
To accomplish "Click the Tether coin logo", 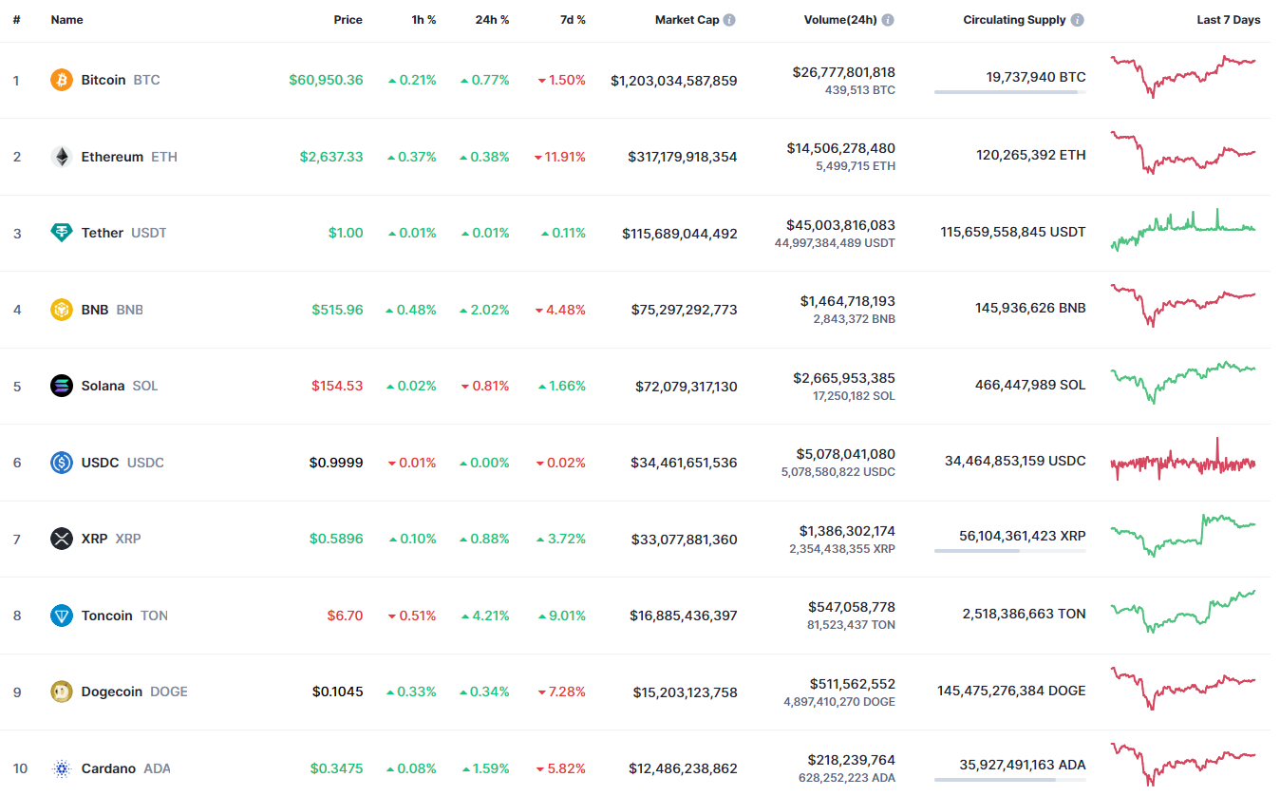I will (x=62, y=233).
